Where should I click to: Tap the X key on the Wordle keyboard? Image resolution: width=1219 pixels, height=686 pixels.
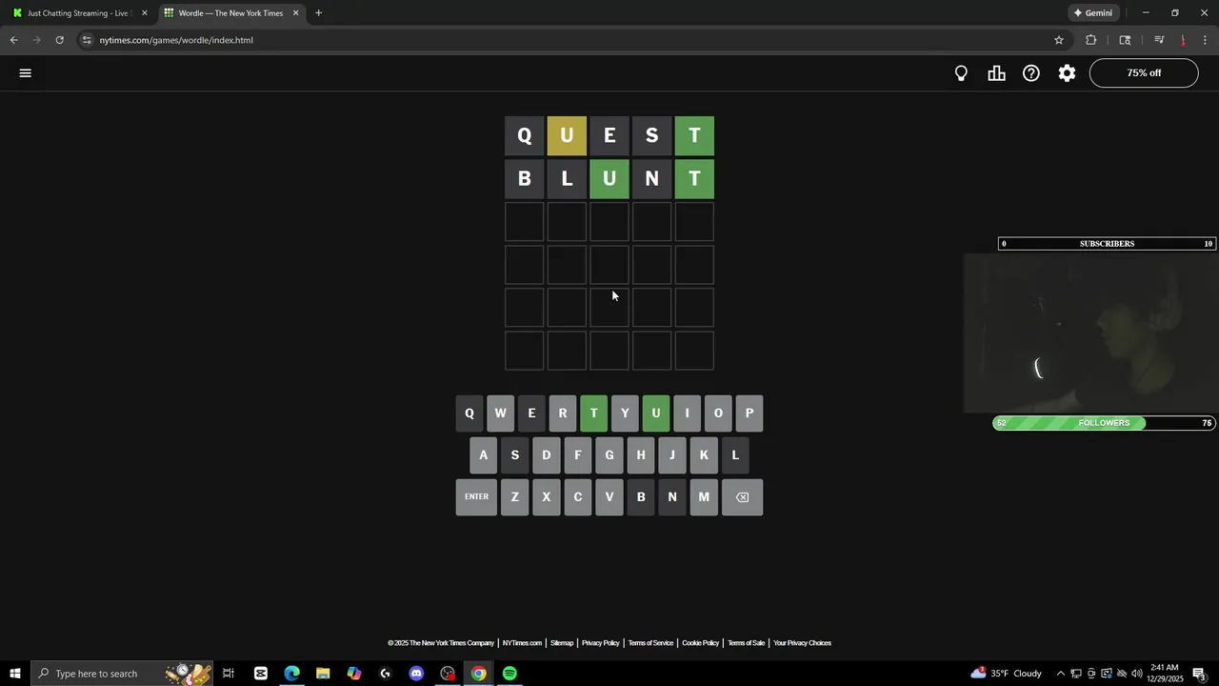click(x=547, y=496)
